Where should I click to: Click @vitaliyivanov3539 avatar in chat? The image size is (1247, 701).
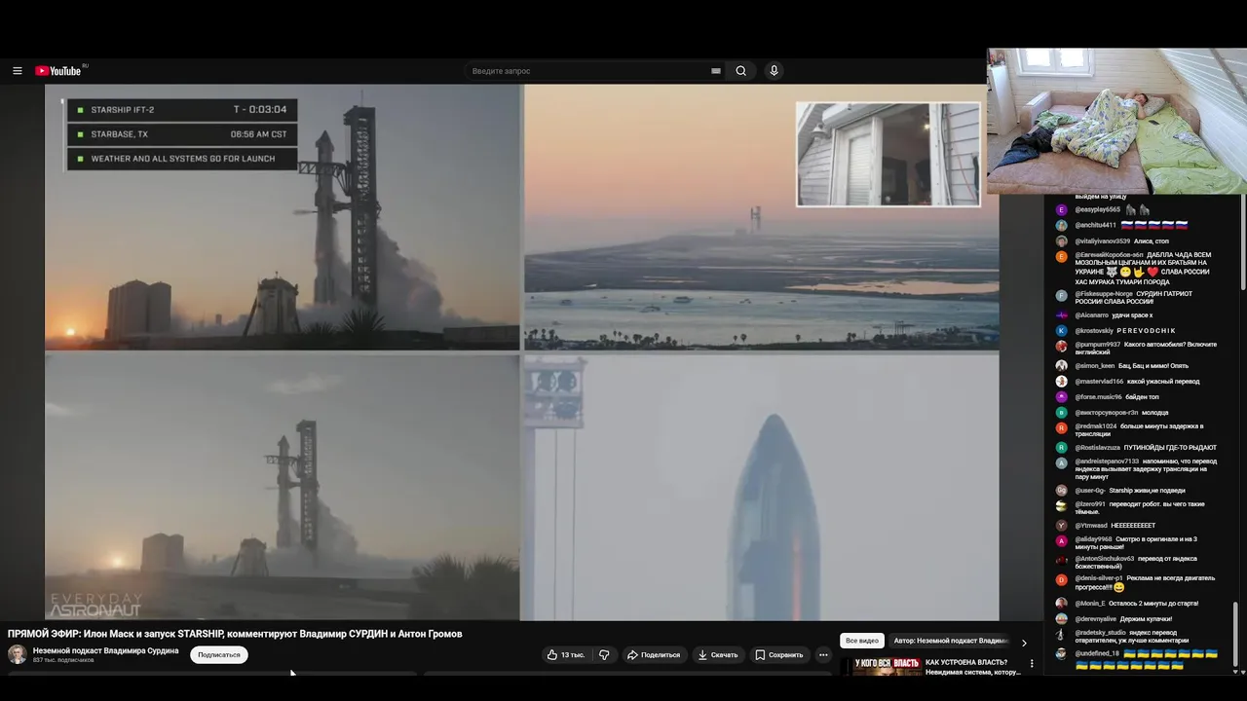pyautogui.click(x=1062, y=240)
